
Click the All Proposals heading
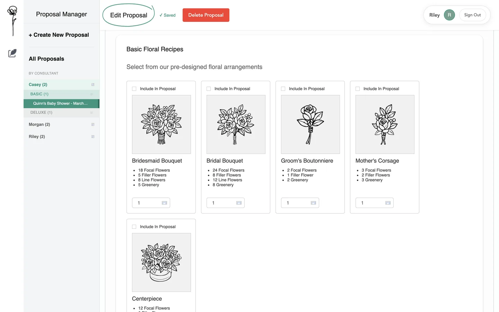[46, 59]
